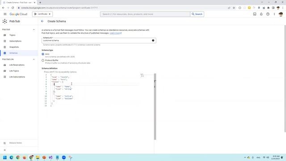Open the certificate project selector dropdown
Viewport: 286px width, 161px height.
click(x=42, y=14)
